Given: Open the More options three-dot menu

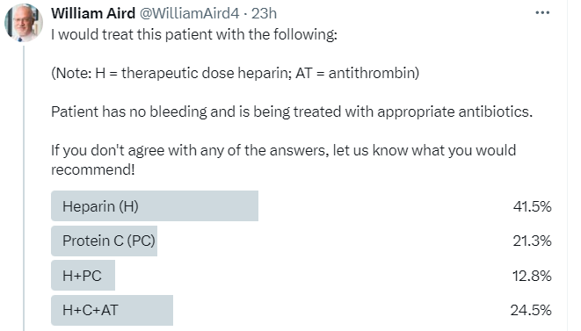Looking at the screenshot, I should coord(542,13).
